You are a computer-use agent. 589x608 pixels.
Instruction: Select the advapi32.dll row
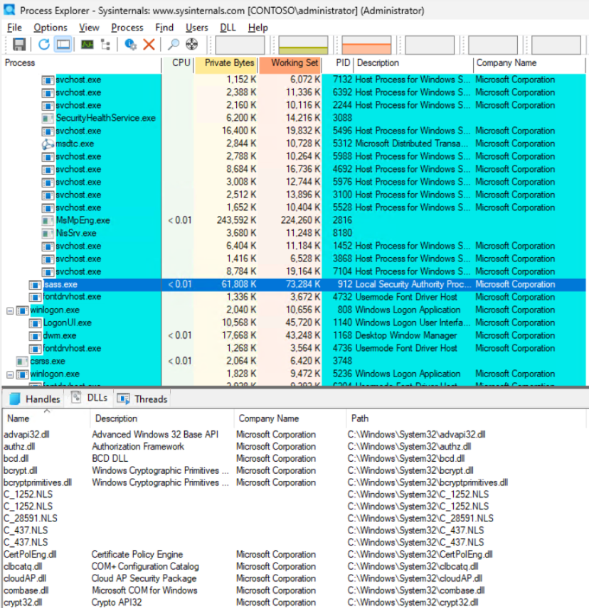point(294,435)
